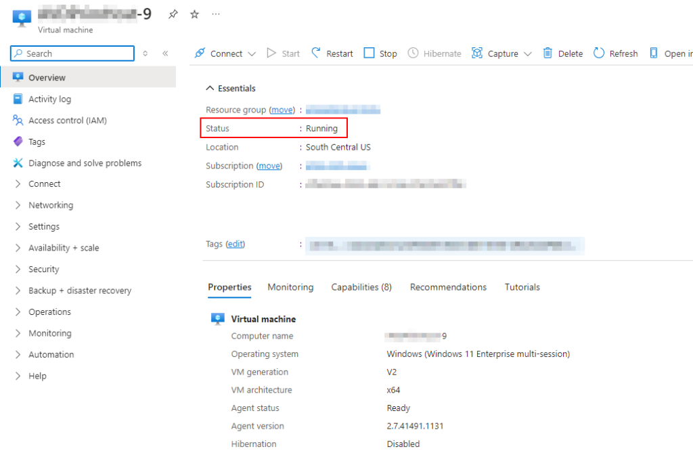The width and height of the screenshot is (693, 453).
Task: Open the Capture dropdown menu
Action: (x=502, y=53)
